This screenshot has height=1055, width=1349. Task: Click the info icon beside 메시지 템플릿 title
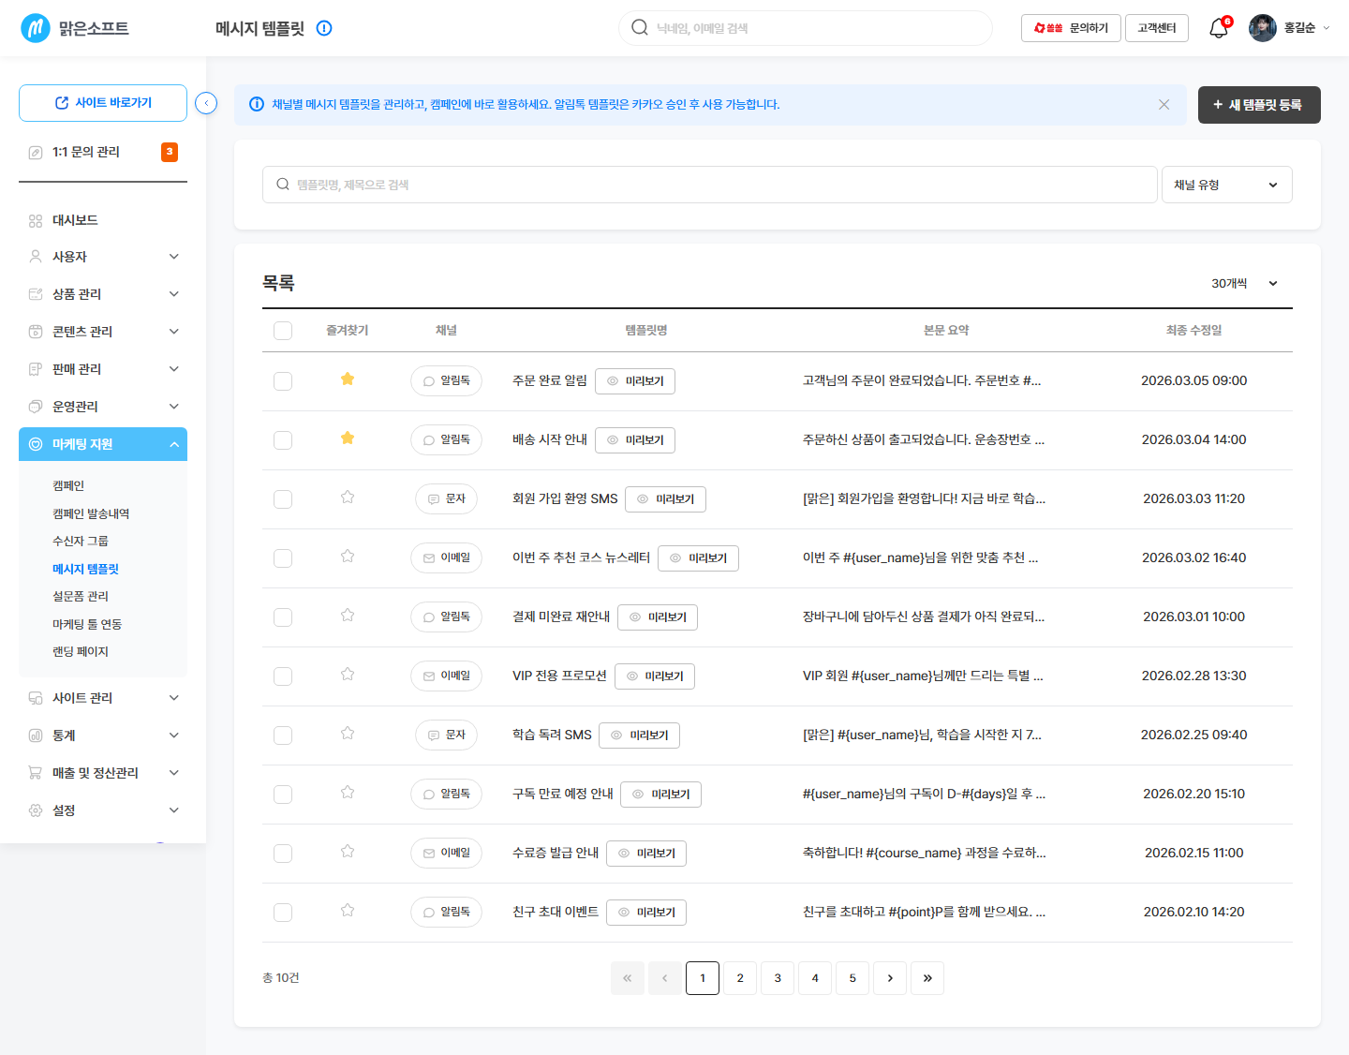point(324,28)
